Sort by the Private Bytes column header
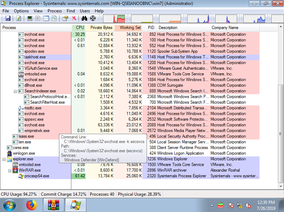The width and height of the screenshot is (284, 212). 100,28
